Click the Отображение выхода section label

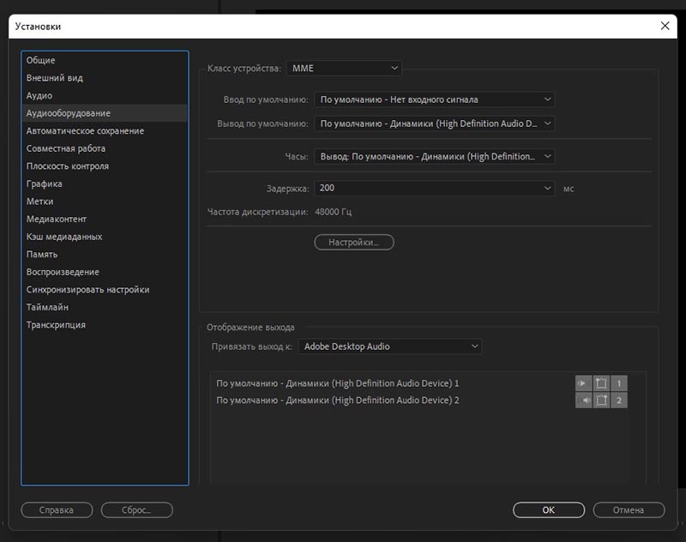pos(250,328)
